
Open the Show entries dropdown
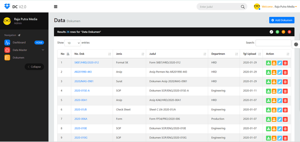pyautogui.click(x=73, y=43)
